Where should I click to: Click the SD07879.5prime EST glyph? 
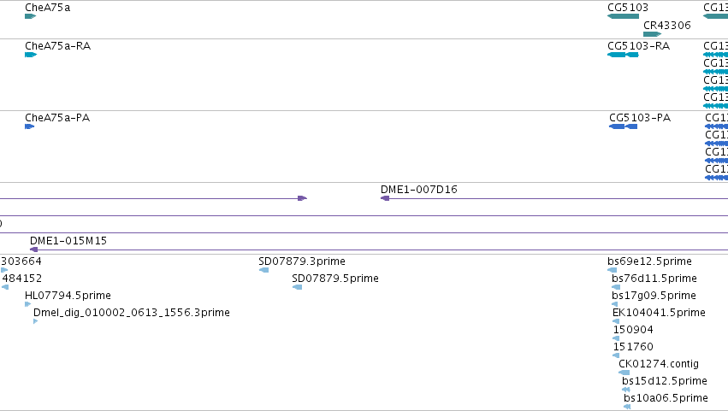click(x=297, y=287)
